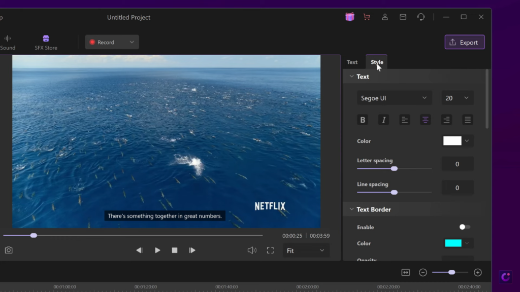520x292 pixels.
Task: Collapse the Text Border section
Action: (351, 209)
